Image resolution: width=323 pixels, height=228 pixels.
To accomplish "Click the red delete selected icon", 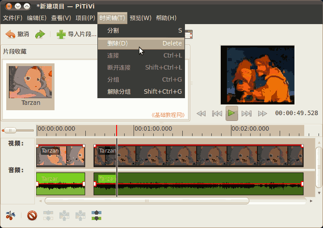I will coord(32,216).
